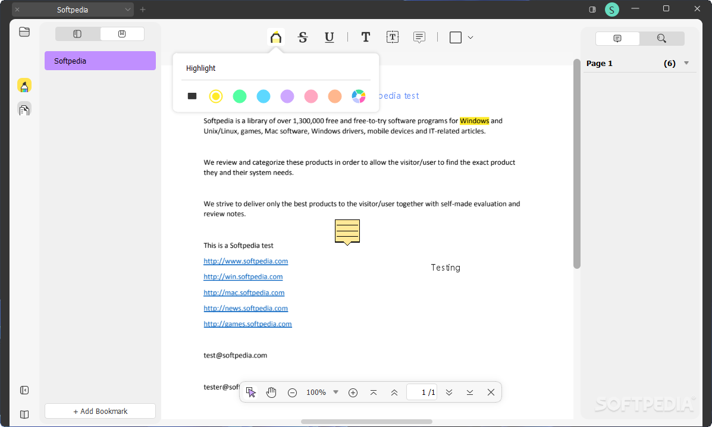Choose the blue highlight color

(x=264, y=96)
